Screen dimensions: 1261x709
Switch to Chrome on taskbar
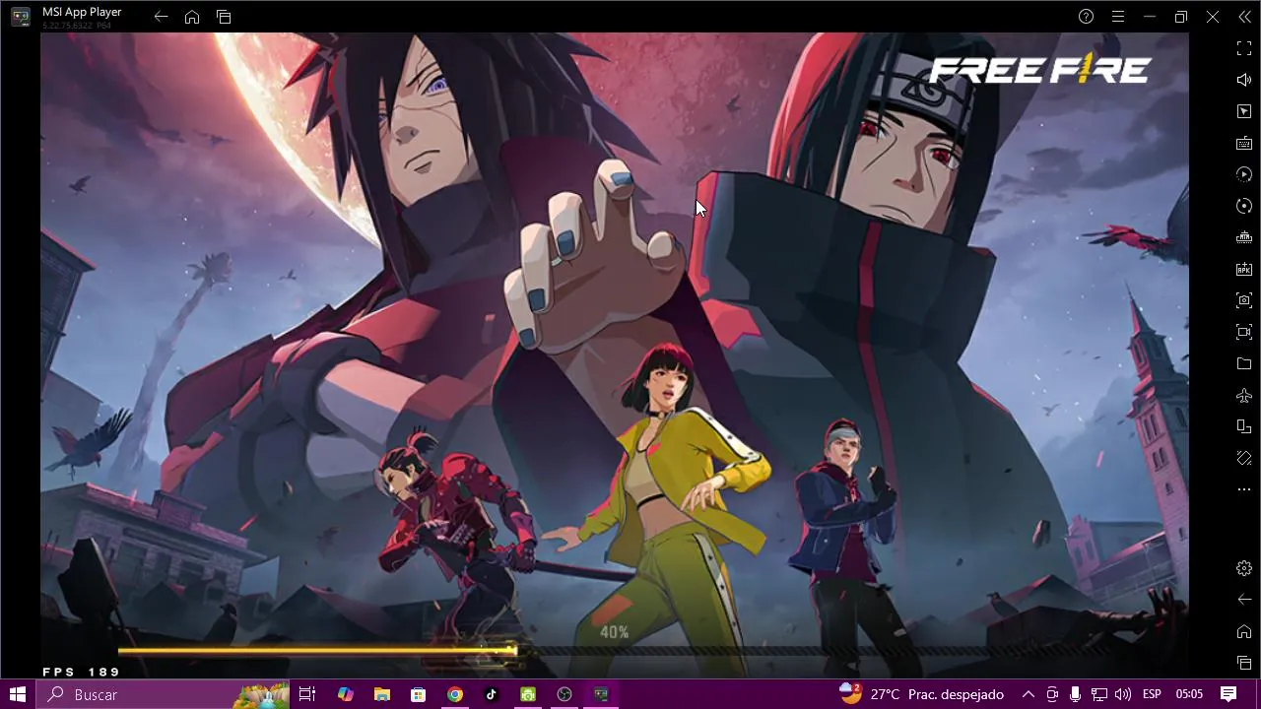tap(455, 694)
